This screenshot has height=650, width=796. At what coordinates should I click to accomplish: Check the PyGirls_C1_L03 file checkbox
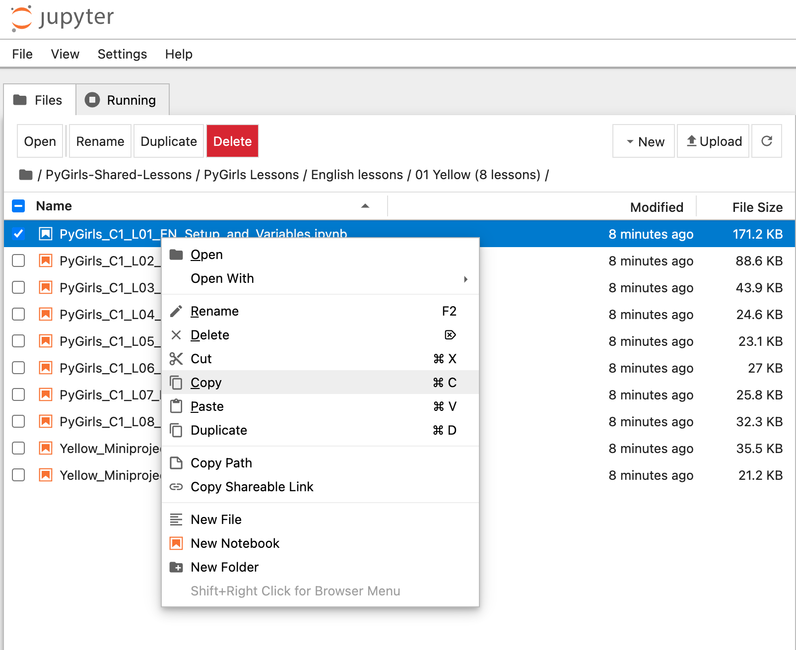(18, 287)
